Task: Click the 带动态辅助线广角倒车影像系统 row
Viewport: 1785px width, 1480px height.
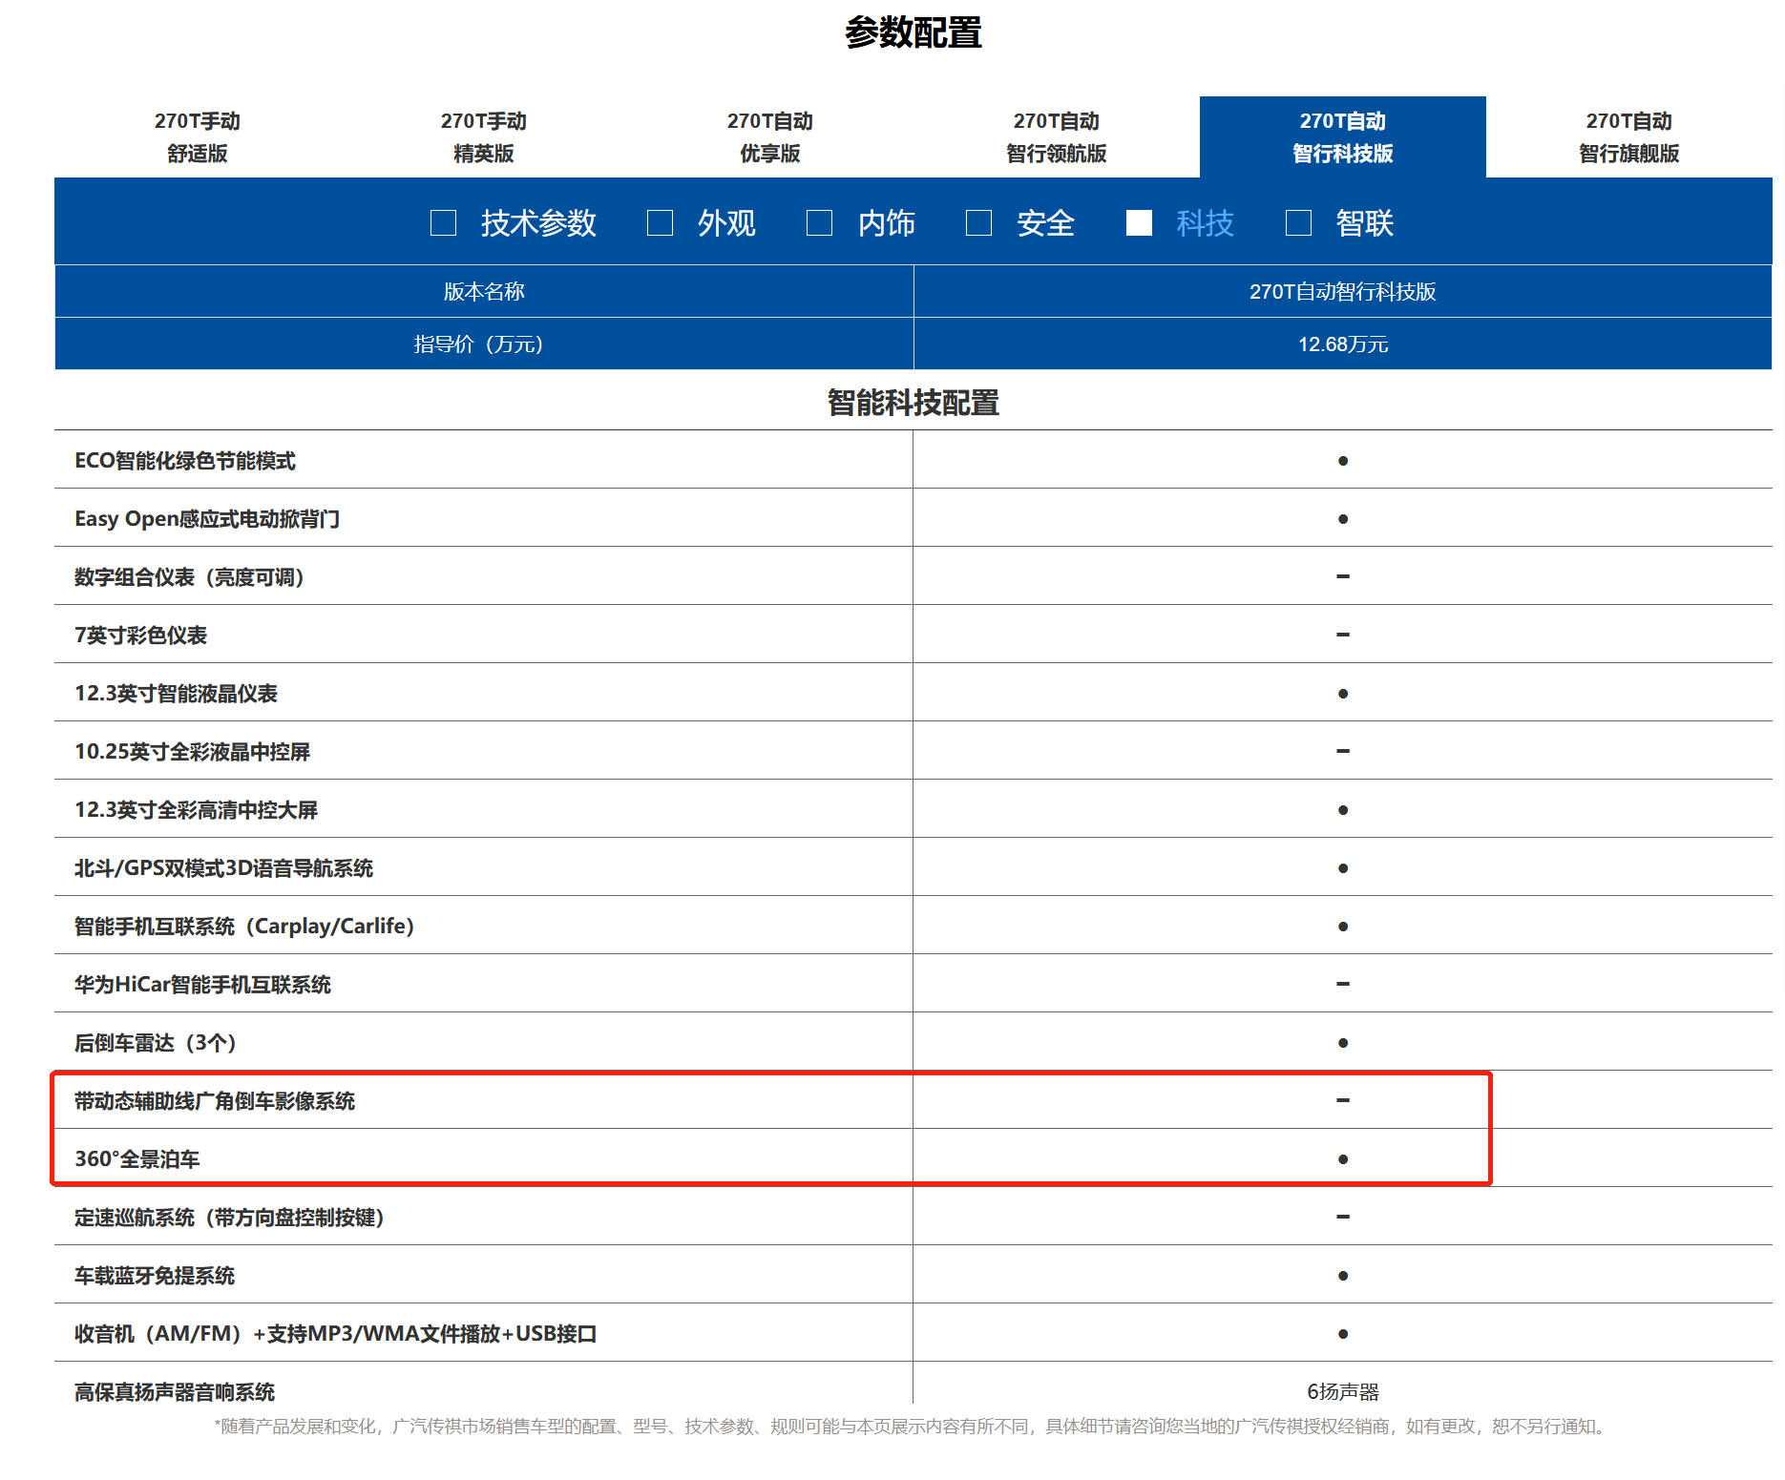Action: [x=215, y=1101]
